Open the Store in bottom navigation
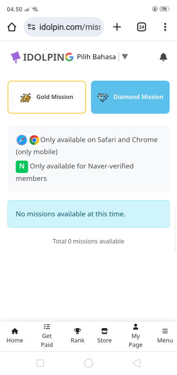This screenshot has width=177, height=375. point(104,336)
